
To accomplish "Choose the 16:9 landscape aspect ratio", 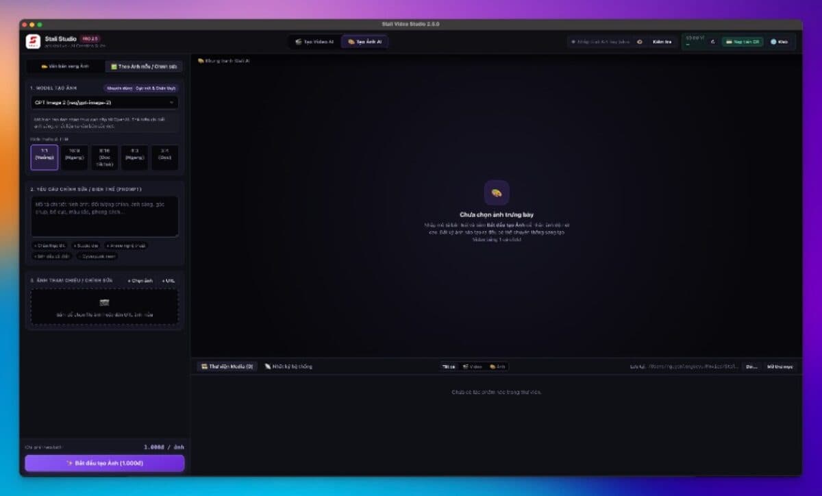I will pyautogui.click(x=74, y=157).
